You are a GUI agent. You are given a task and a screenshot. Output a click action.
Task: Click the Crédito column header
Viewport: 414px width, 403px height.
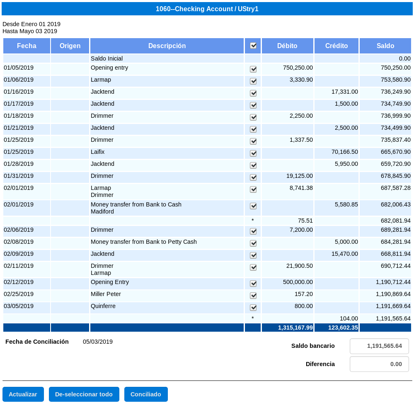337,46
